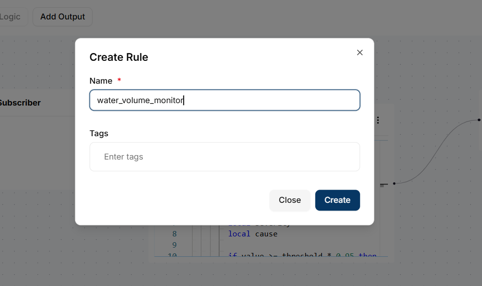The height and width of the screenshot is (286, 482).
Task: Click the lower connection endpoint dot
Action: (394, 184)
